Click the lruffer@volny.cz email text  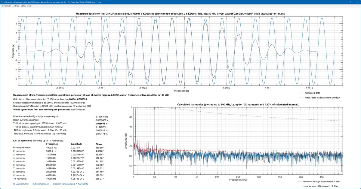pyautogui.click(x=41, y=184)
